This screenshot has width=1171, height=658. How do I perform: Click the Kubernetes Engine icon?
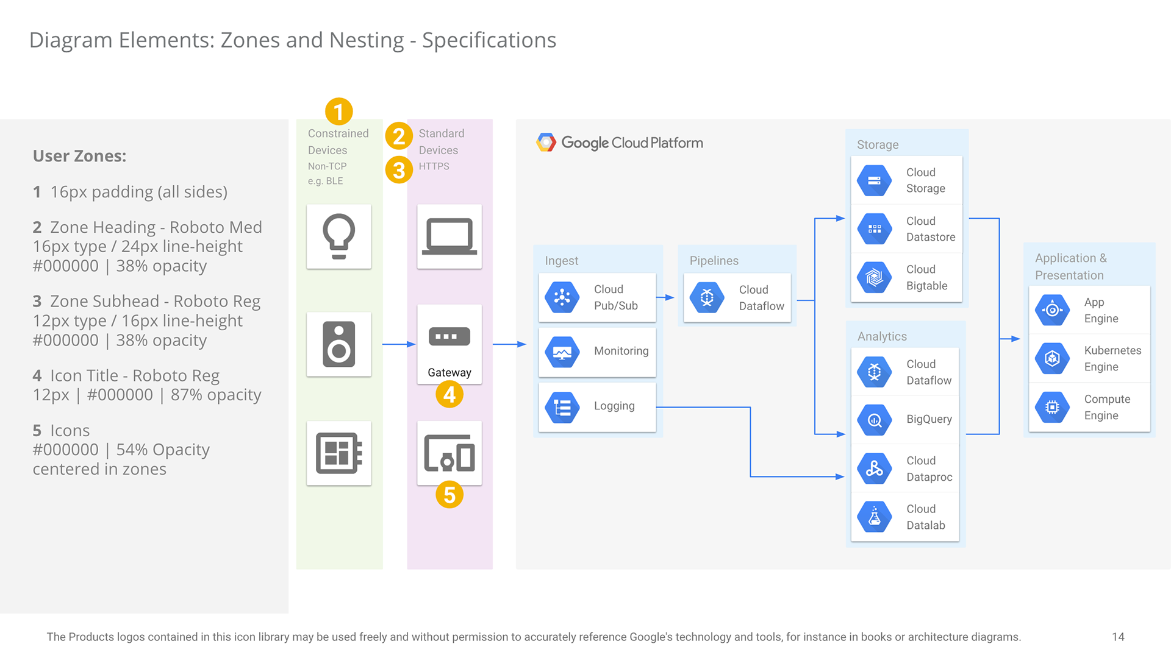pyautogui.click(x=1052, y=358)
